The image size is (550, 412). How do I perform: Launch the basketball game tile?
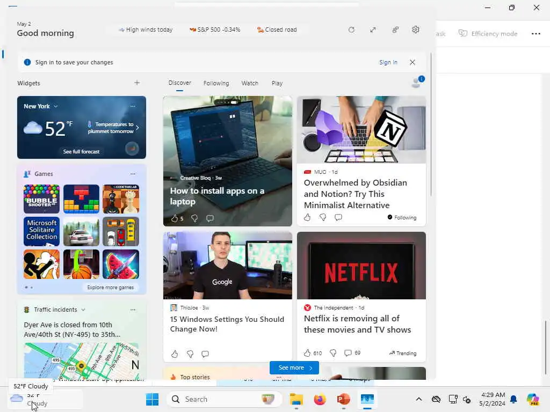pos(82,264)
